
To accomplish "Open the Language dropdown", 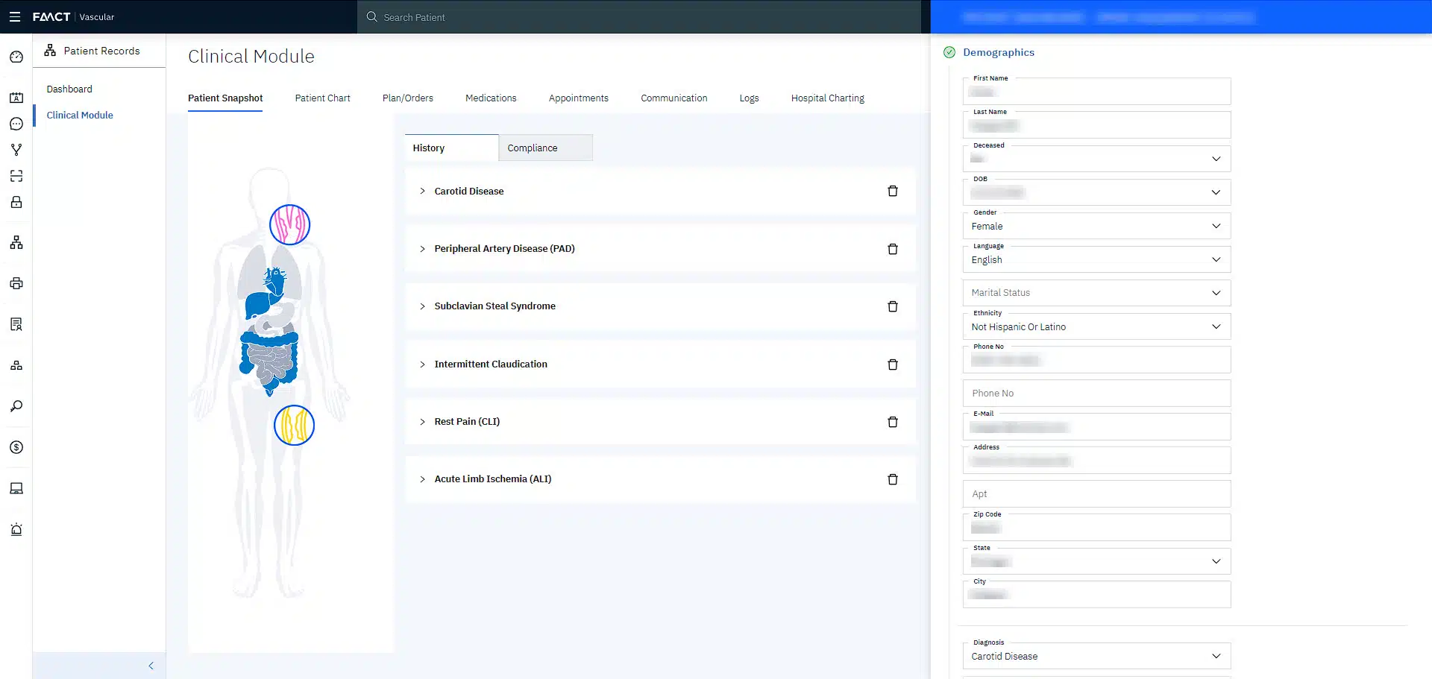I will point(1096,259).
